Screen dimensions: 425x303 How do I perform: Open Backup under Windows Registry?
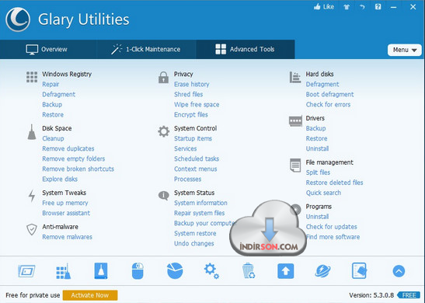point(52,105)
